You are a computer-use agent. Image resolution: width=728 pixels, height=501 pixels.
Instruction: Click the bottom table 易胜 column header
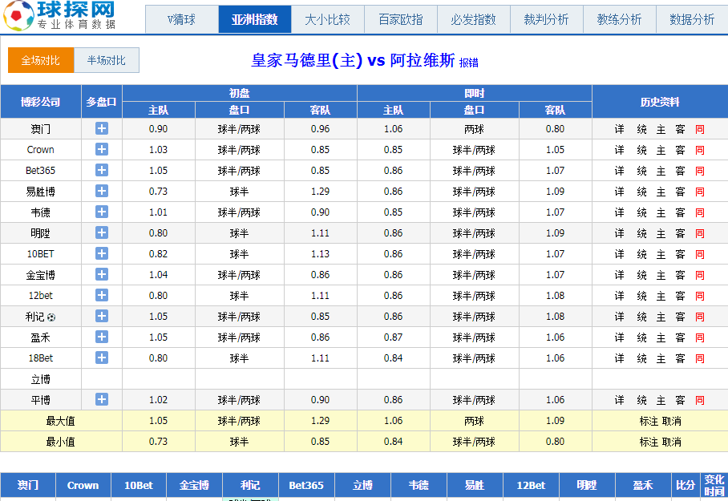[x=475, y=485]
